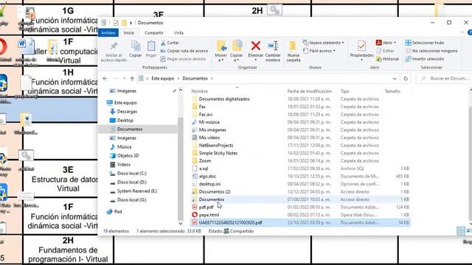Click the up one level arrow

tap(132, 79)
